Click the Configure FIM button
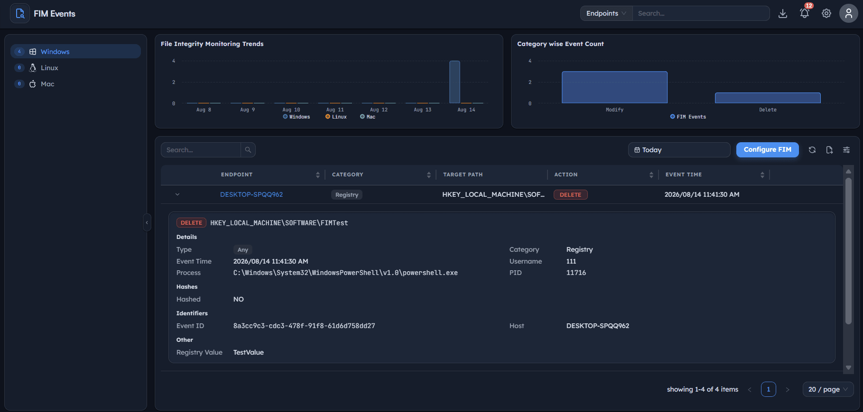The width and height of the screenshot is (863, 412). [x=767, y=150]
